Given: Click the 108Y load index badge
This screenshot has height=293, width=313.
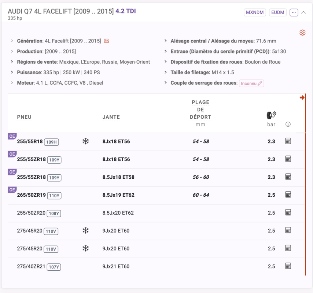Looking at the screenshot, I should pos(54,214).
